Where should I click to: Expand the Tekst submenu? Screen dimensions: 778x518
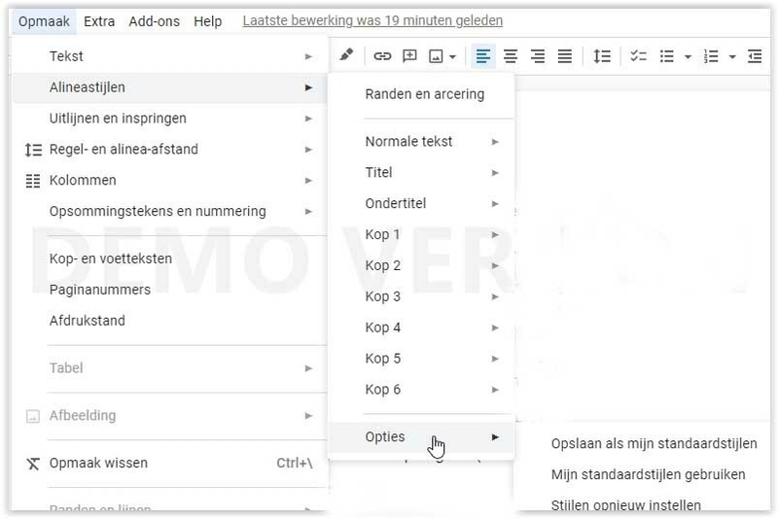pos(168,56)
